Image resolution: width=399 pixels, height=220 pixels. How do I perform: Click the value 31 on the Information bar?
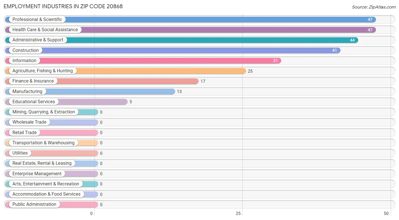pos(276,61)
